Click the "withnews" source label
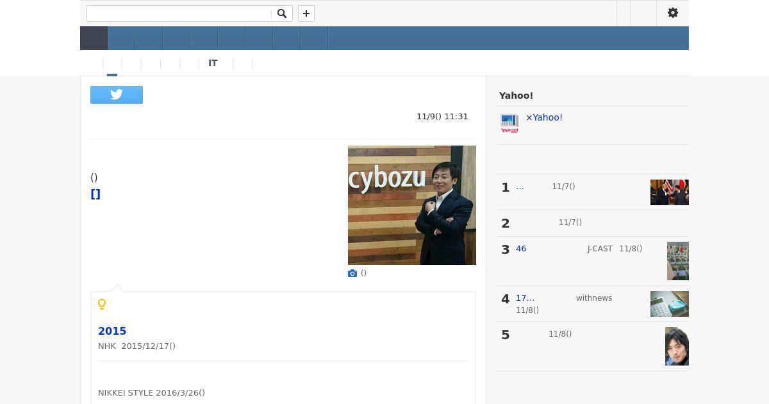Image resolution: width=769 pixels, height=404 pixels. point(594,298)
